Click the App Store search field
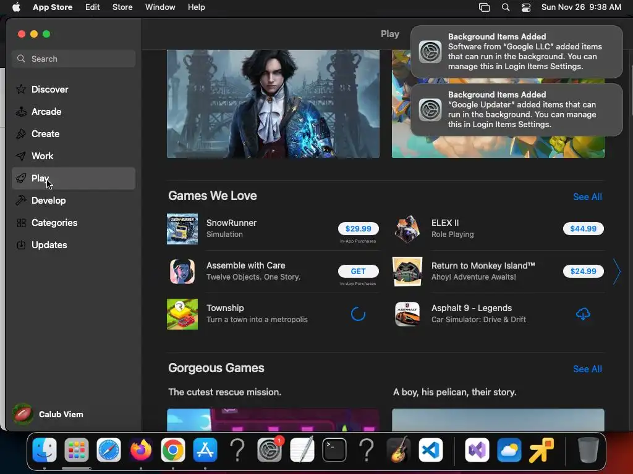The height and width of the screenshot is (474, 633). tap(74, 59)
